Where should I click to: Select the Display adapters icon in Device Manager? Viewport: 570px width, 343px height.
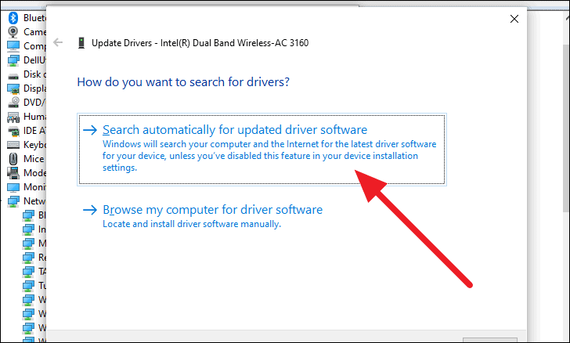13,88
